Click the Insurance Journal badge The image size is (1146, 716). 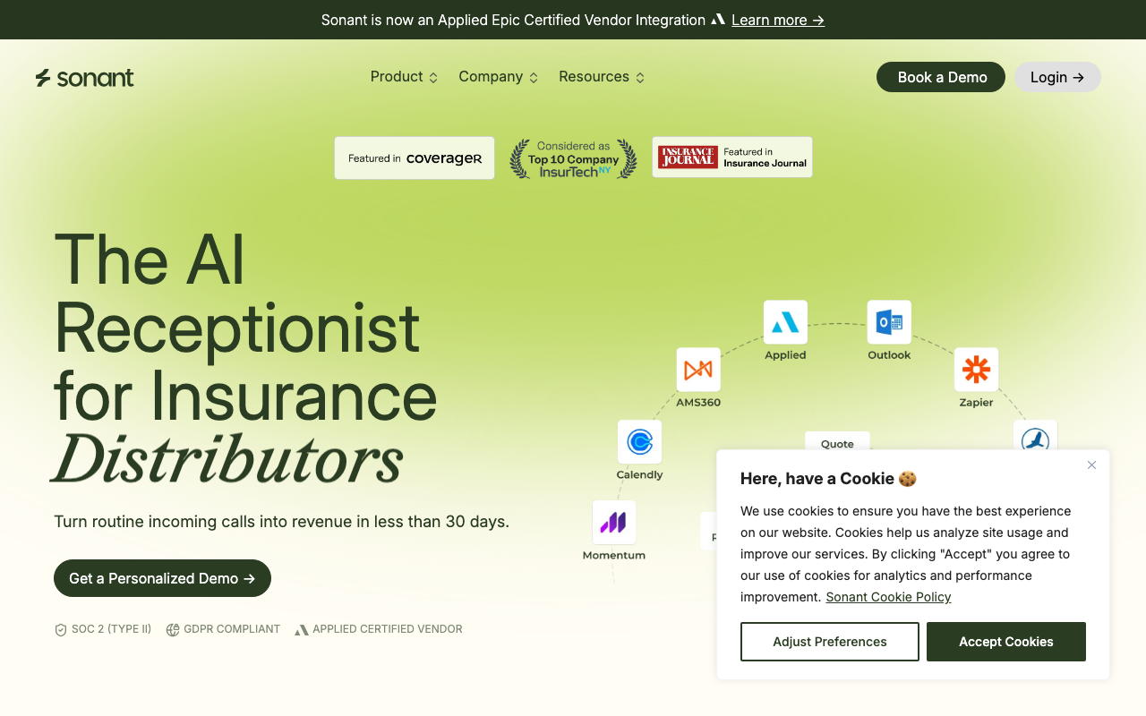coord(732,158)
